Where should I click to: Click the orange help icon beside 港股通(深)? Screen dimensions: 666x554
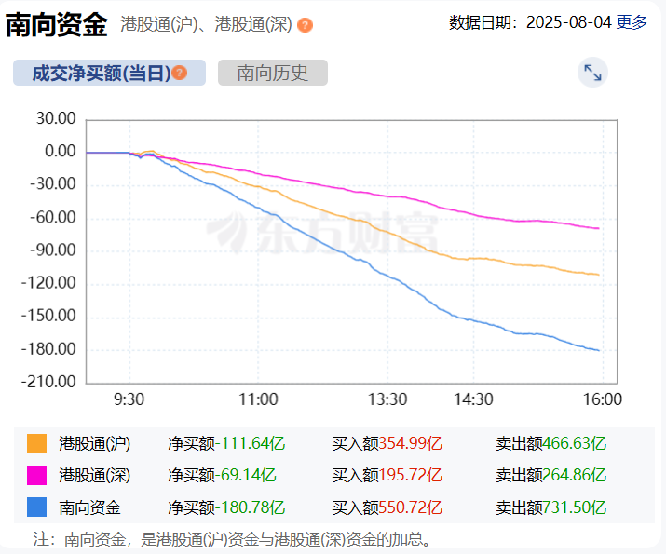pyautogui.click(x=305, y=25)
